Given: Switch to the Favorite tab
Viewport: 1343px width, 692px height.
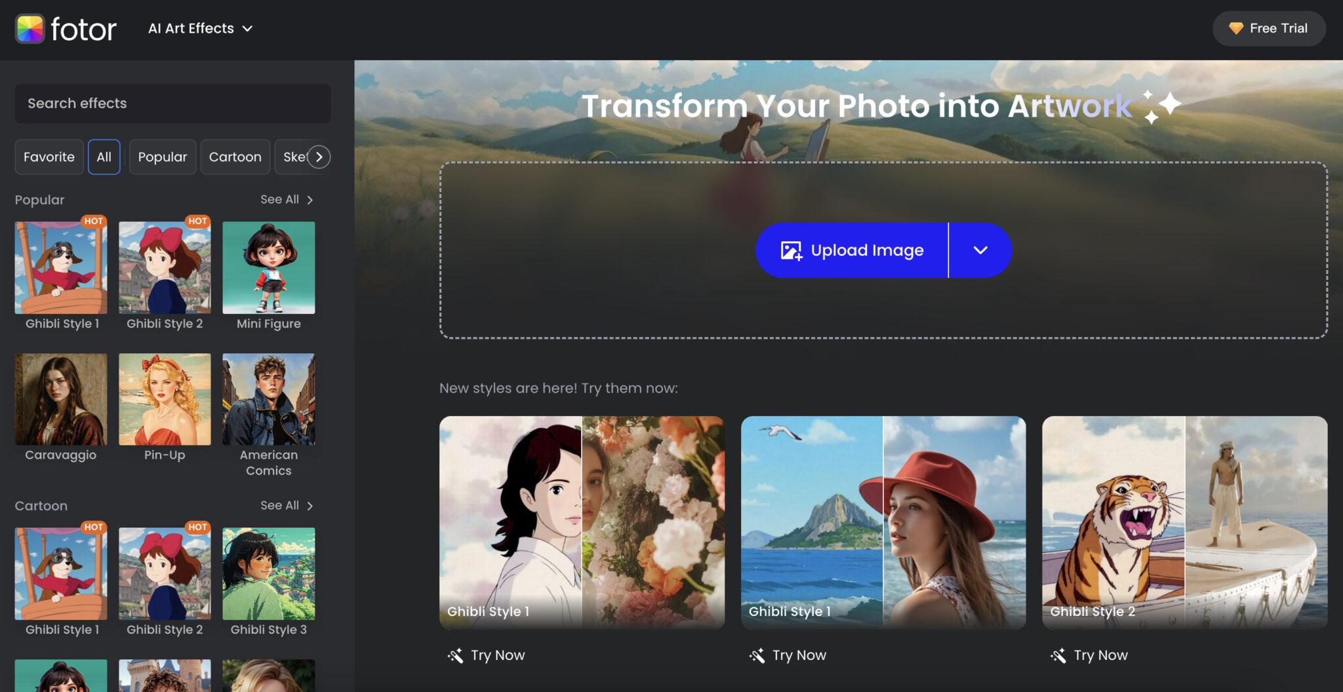Looking at the screenshot, I should pos(49,157).
